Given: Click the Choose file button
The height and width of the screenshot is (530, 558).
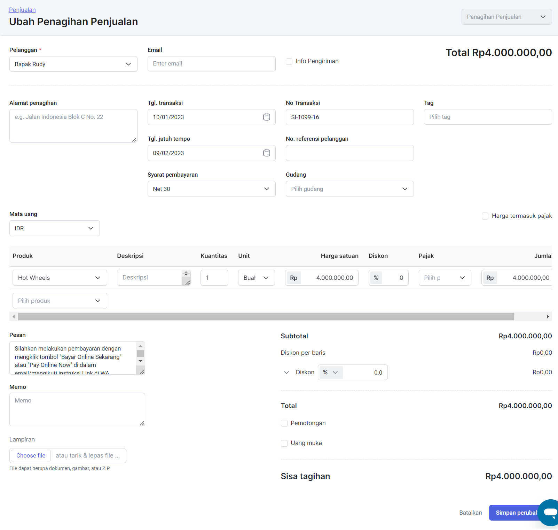Looking at the screenshot, I should [31, 455].
